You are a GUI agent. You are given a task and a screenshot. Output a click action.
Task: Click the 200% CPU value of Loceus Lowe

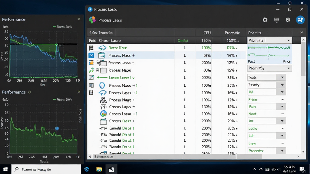point(206,78)
